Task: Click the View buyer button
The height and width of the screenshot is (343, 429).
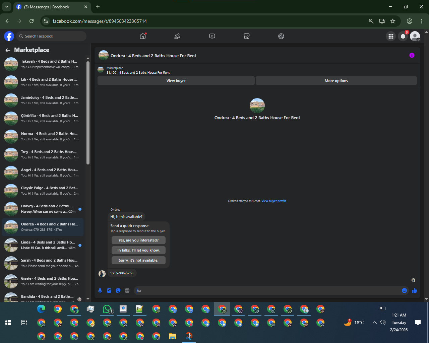Action: tap(176, 81)
